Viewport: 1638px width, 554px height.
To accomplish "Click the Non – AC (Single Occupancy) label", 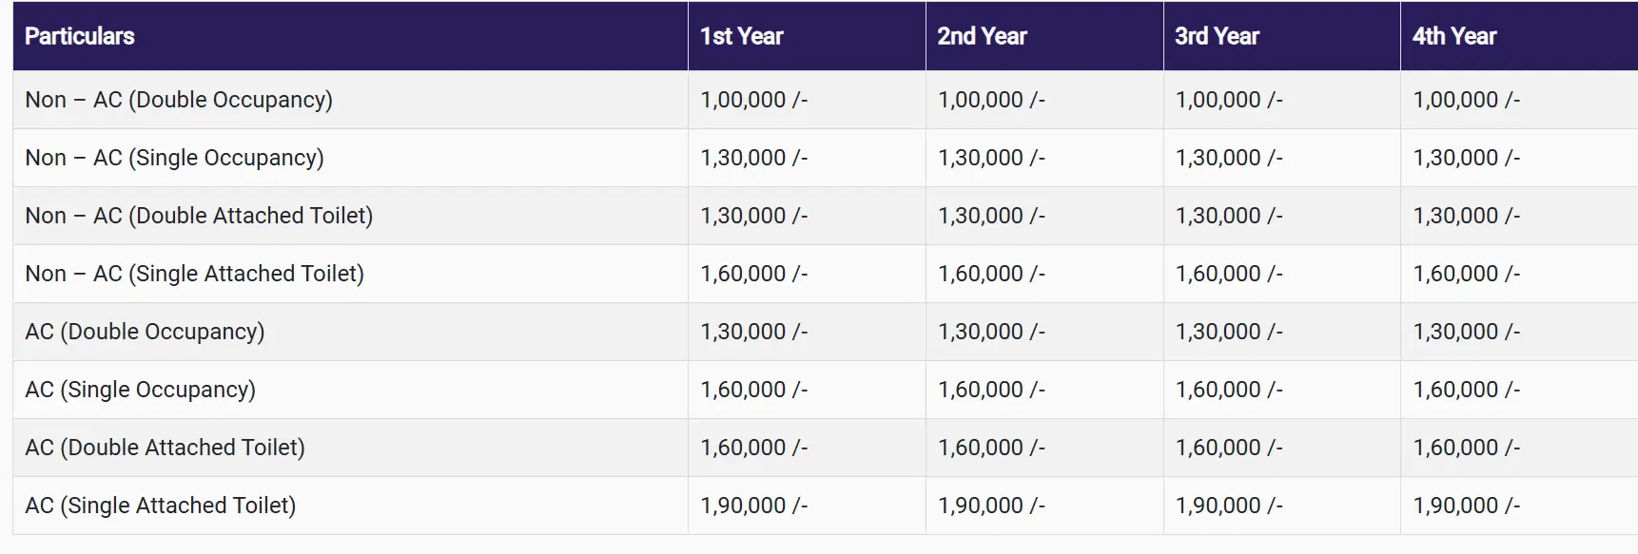I will click(x=175, y=158).
